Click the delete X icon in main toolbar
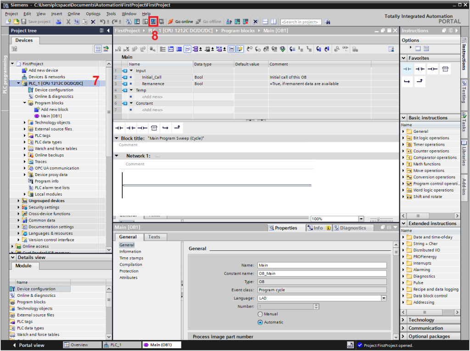Image resolution: width=470 pixels, height=351 pixels. 93,22
